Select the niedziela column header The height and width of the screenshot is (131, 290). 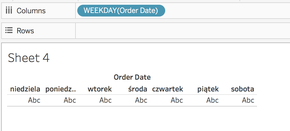tap(25, 89)
